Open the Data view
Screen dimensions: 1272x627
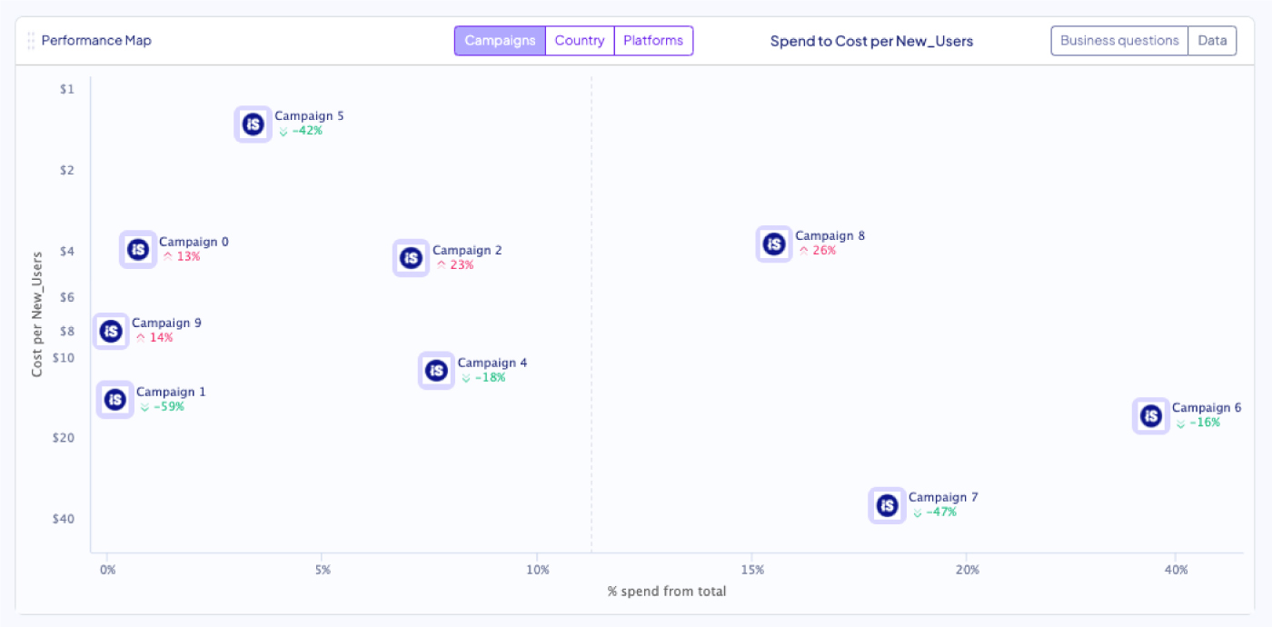pyautogui.click(x=1212, y=41)
